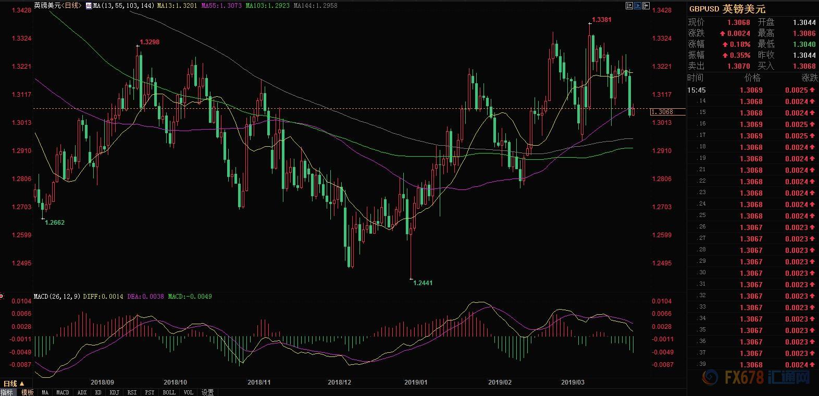This screenshot has width=819, height=396.
Task: Switch to the 模板 tab
Action: pyautogui.click(x=27, y=392)
